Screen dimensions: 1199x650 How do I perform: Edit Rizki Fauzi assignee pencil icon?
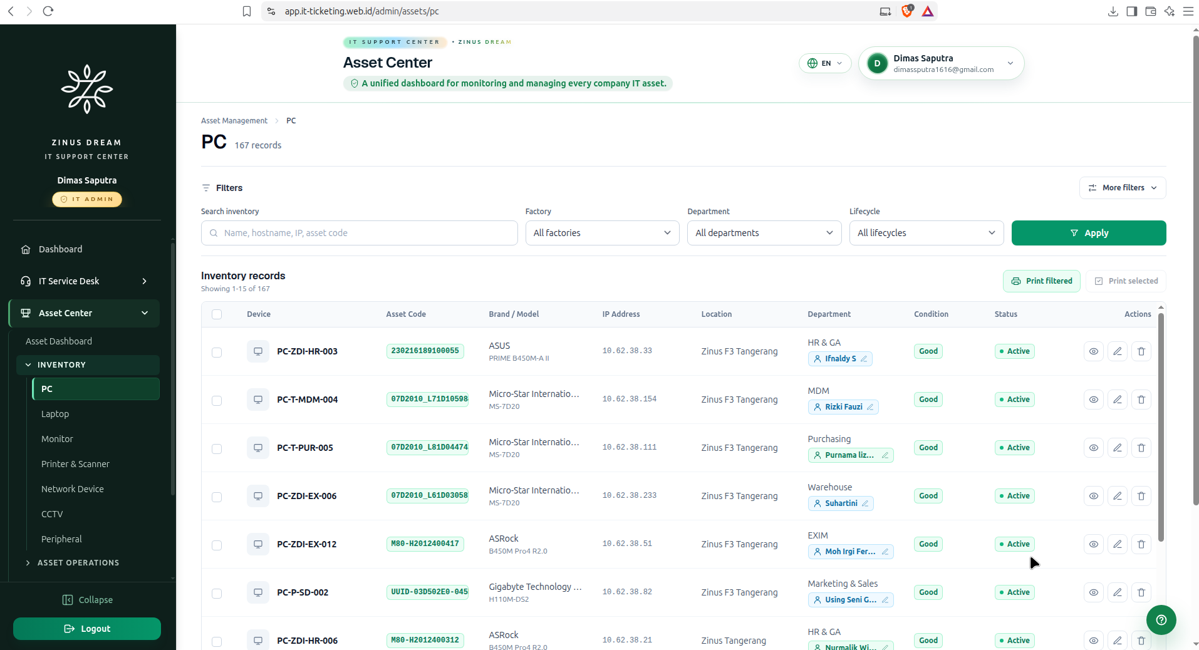pyautogui.click(x=870, y=407)
